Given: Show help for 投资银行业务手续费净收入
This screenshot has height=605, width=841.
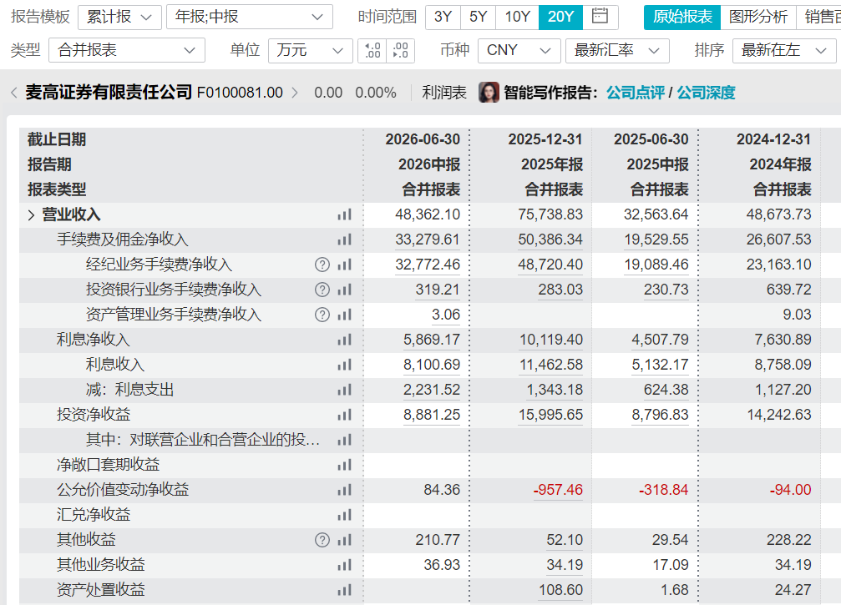Looking at the screenshot, I should [322, 290].
